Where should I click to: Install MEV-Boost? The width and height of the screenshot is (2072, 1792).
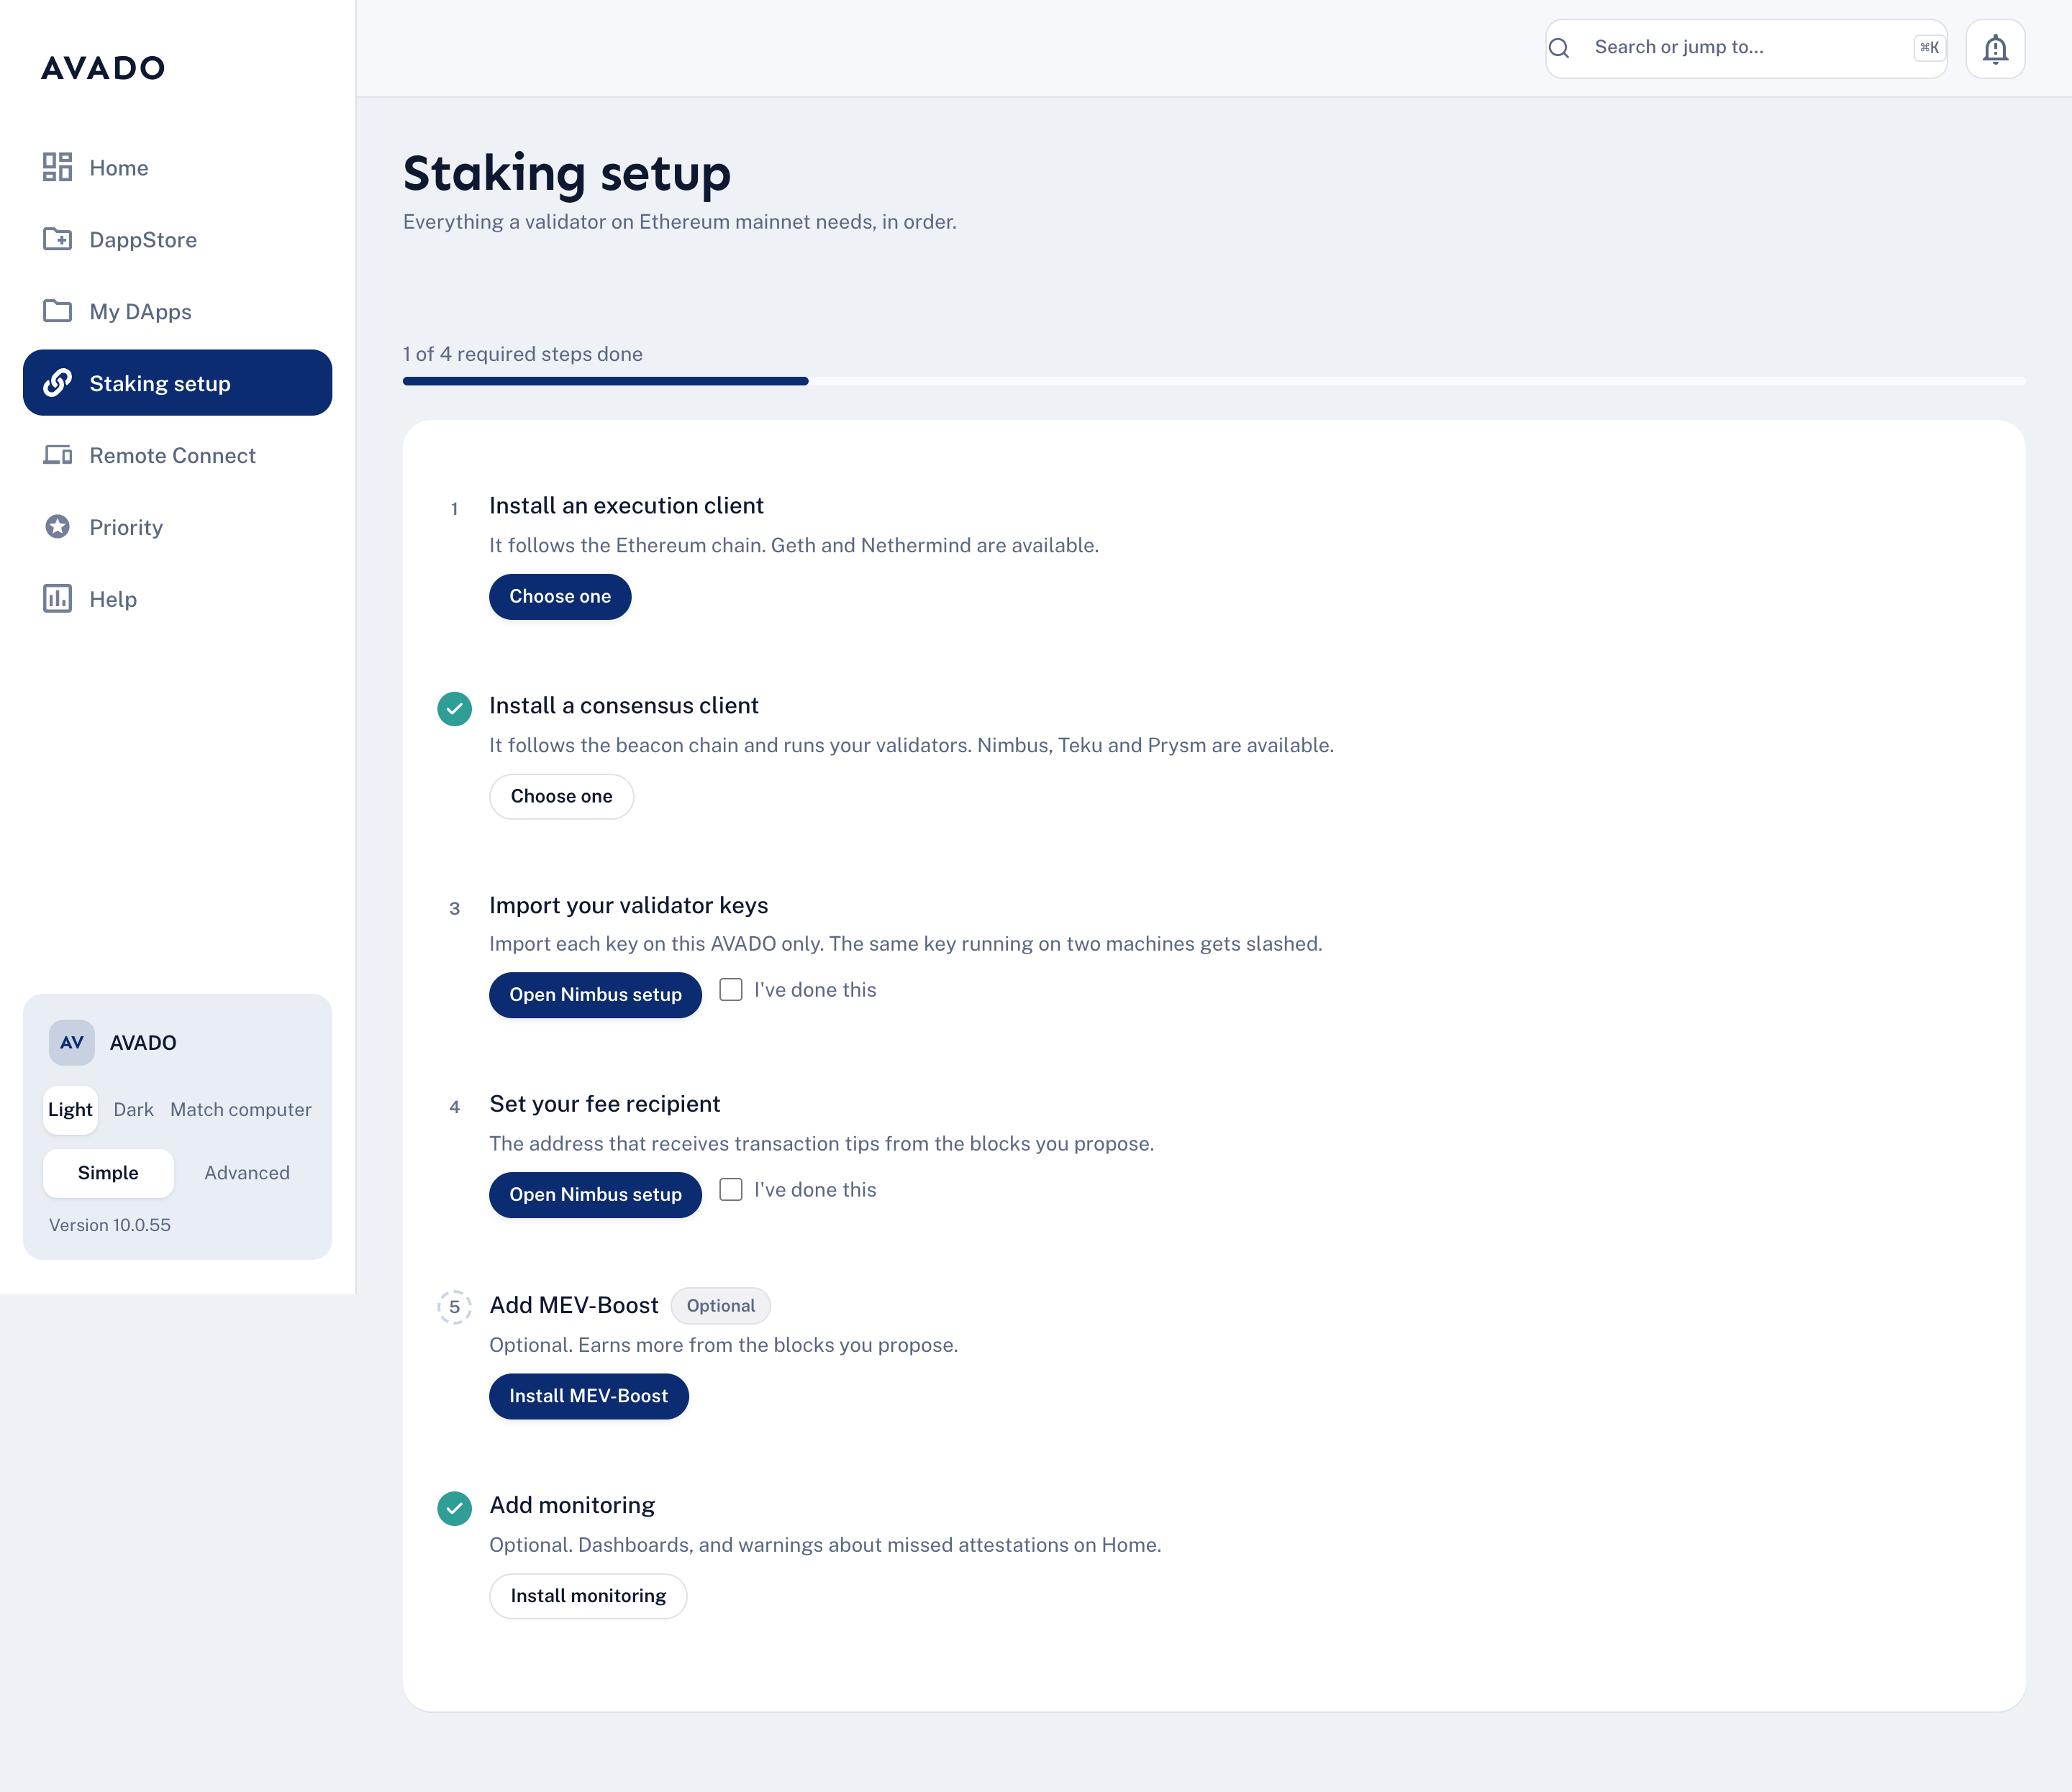coord(589,1396)
